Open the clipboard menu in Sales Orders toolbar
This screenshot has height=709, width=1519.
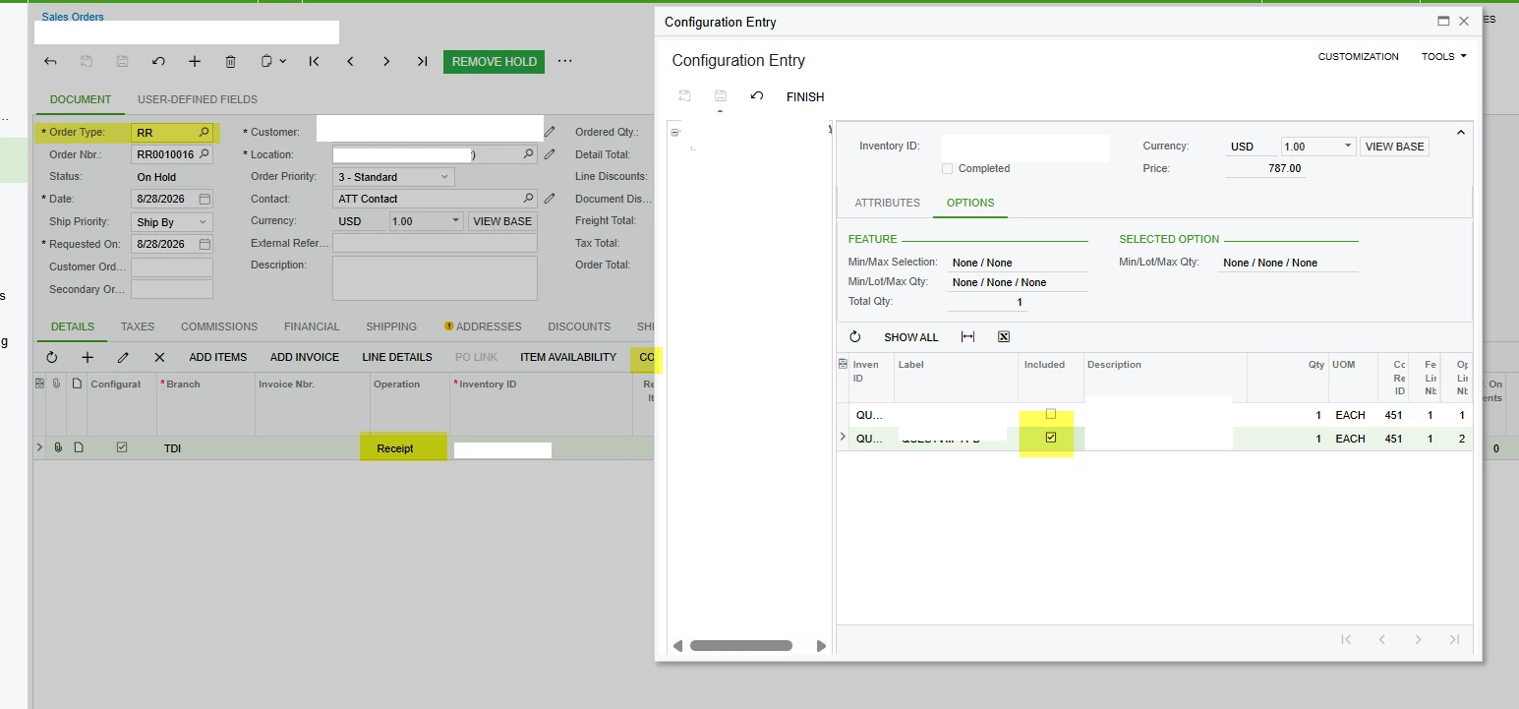273,61
